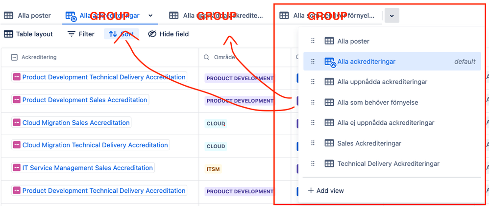Image resolution: width=489 pixels, height=206 pixels.
Task: Select Alla poster in the views list
Action: click(392, 41)
